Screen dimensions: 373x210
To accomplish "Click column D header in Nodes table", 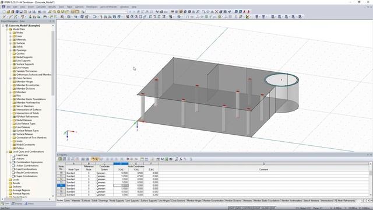I will tap(121, 163).
